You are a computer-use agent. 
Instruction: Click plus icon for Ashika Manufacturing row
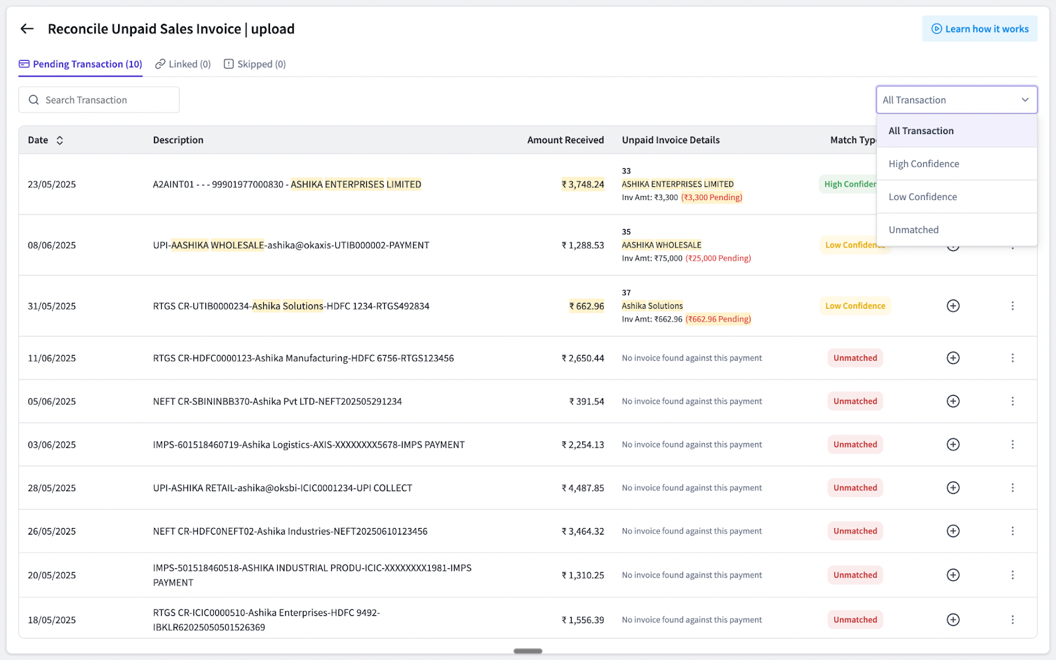953,358
